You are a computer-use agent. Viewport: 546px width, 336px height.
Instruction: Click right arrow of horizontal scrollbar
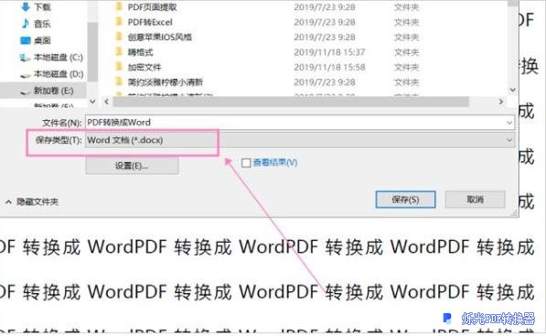click(501, 102)
